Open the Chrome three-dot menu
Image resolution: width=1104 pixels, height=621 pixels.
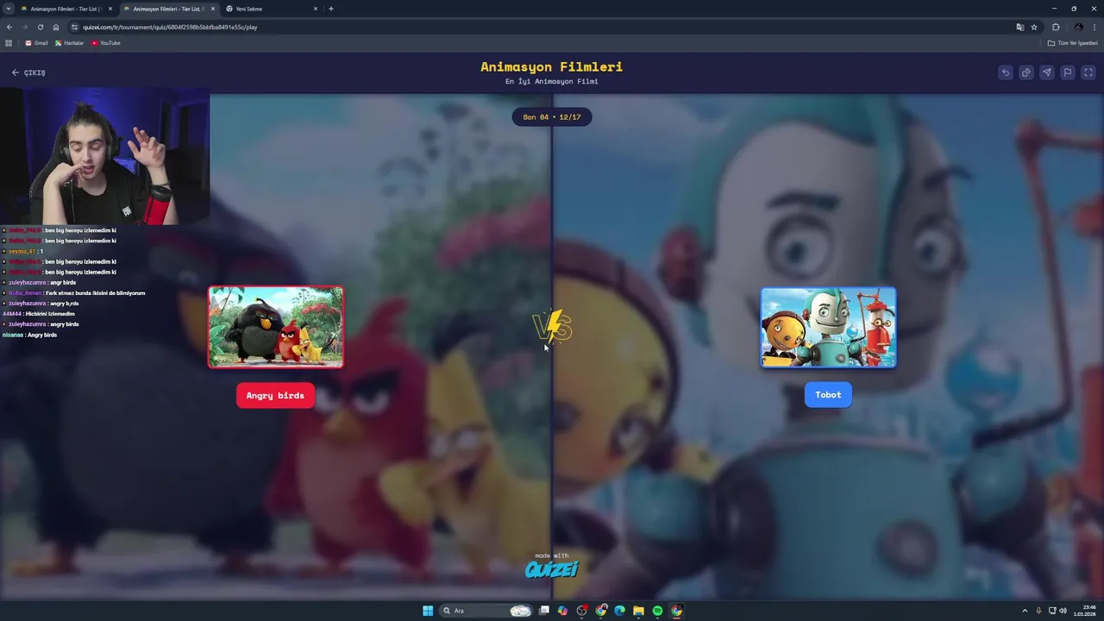click(1095, 27)
